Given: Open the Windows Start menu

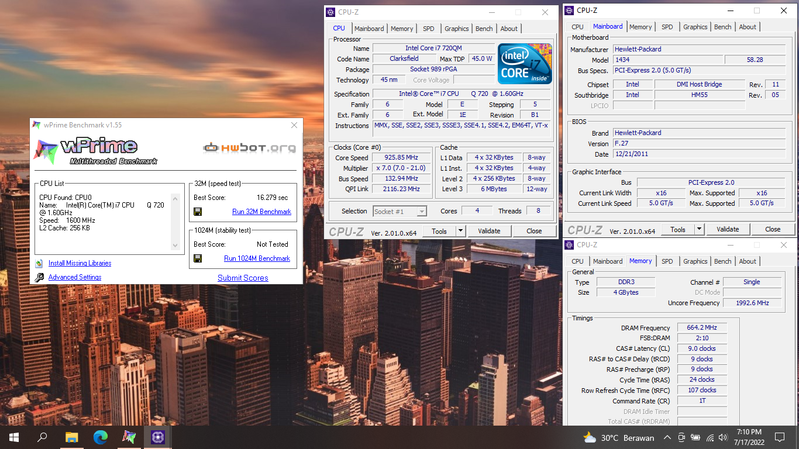Looking at the screenshot, I should pyautogui.click(x=14, y=437).
